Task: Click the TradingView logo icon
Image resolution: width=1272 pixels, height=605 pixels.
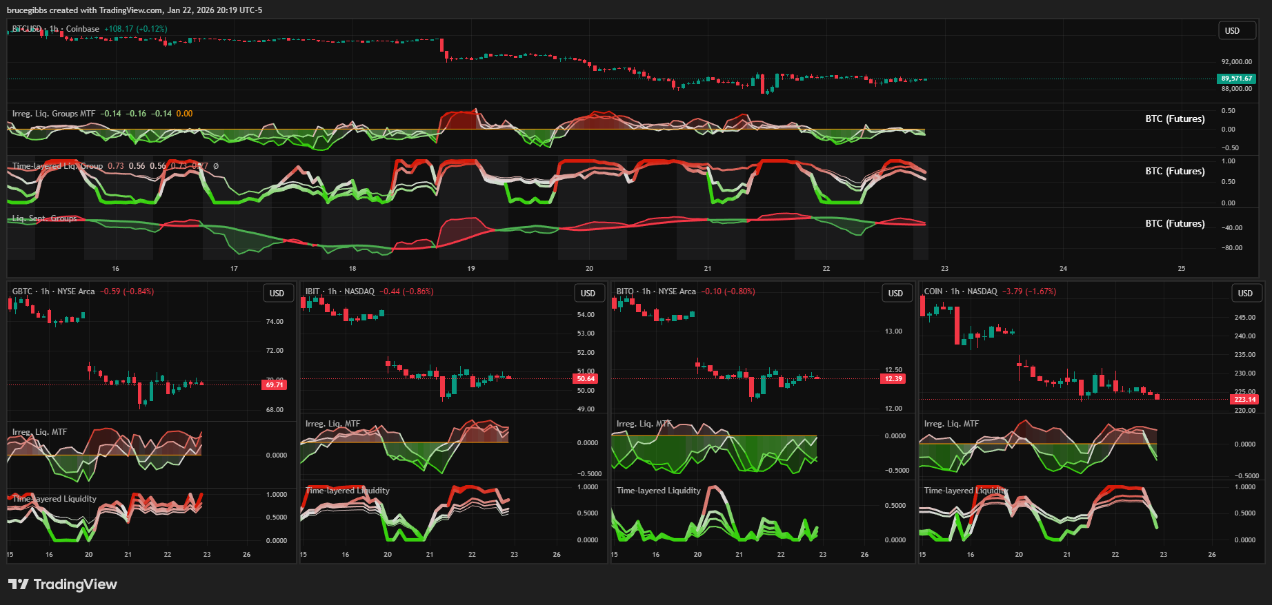Action: 19,584
